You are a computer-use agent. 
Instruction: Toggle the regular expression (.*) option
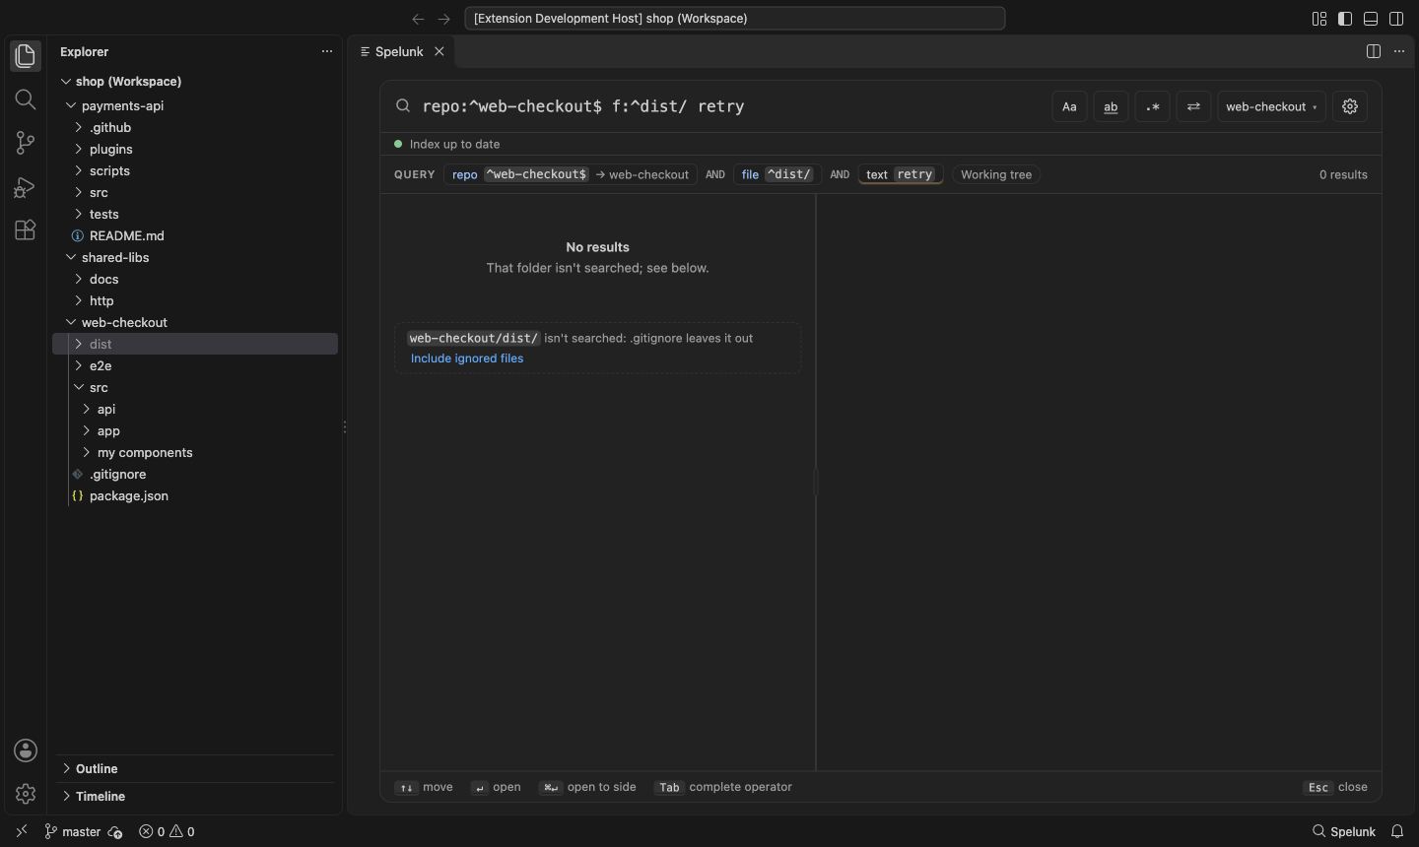click(x=1153, y=106)
